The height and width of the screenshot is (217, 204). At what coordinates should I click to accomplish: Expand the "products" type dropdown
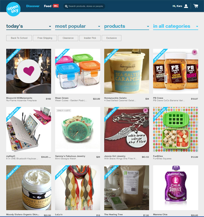tap(127, 26)
